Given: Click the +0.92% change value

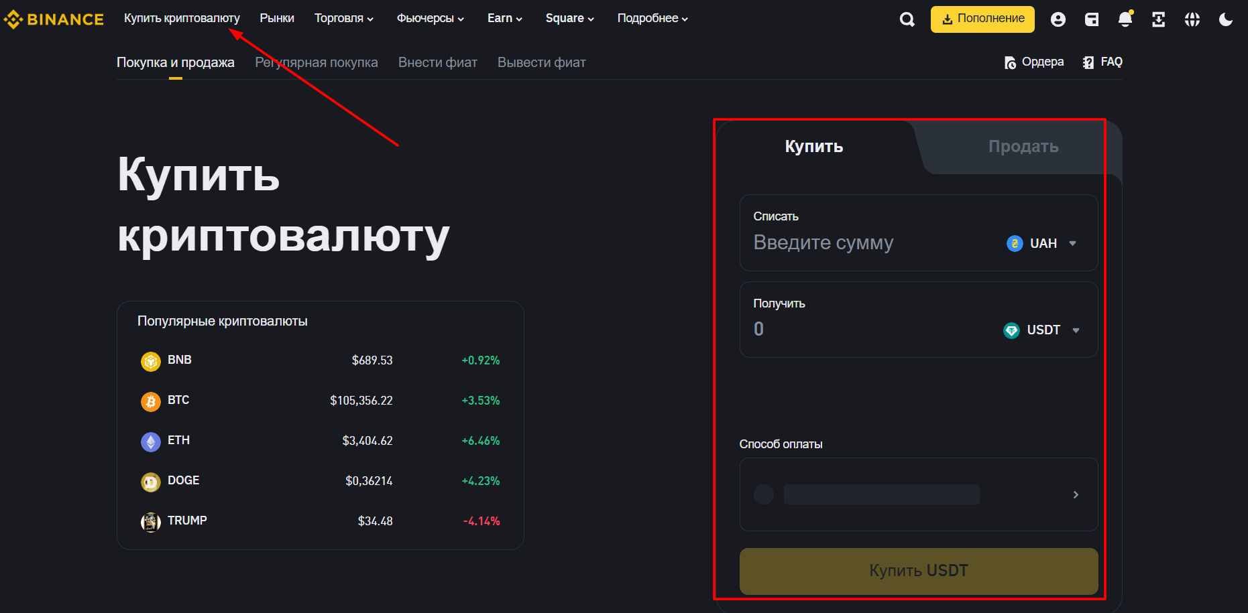Looking at the screenshot, I should 481,360.
